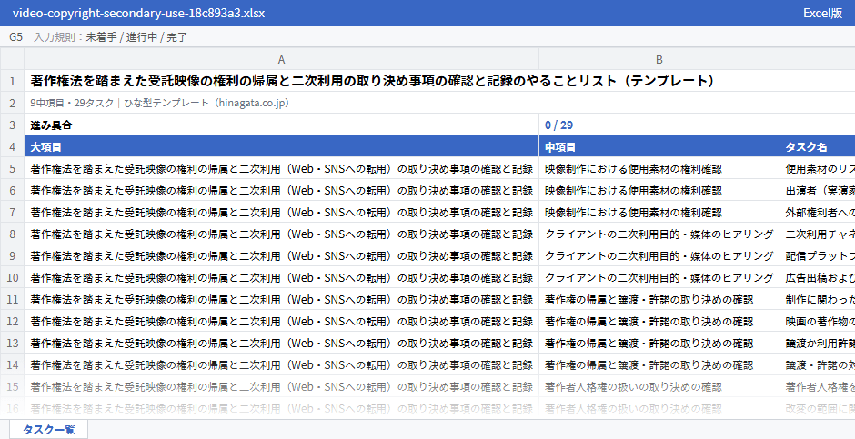Screen dimensions: 855x439
Task: Open the タスク一覧 sheet tab
Action: (x=48, y=429)
